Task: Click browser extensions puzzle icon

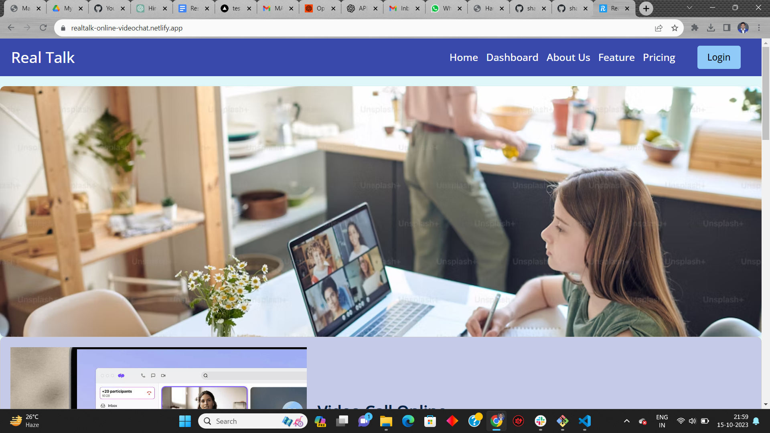Action: [x=694, y=28]
